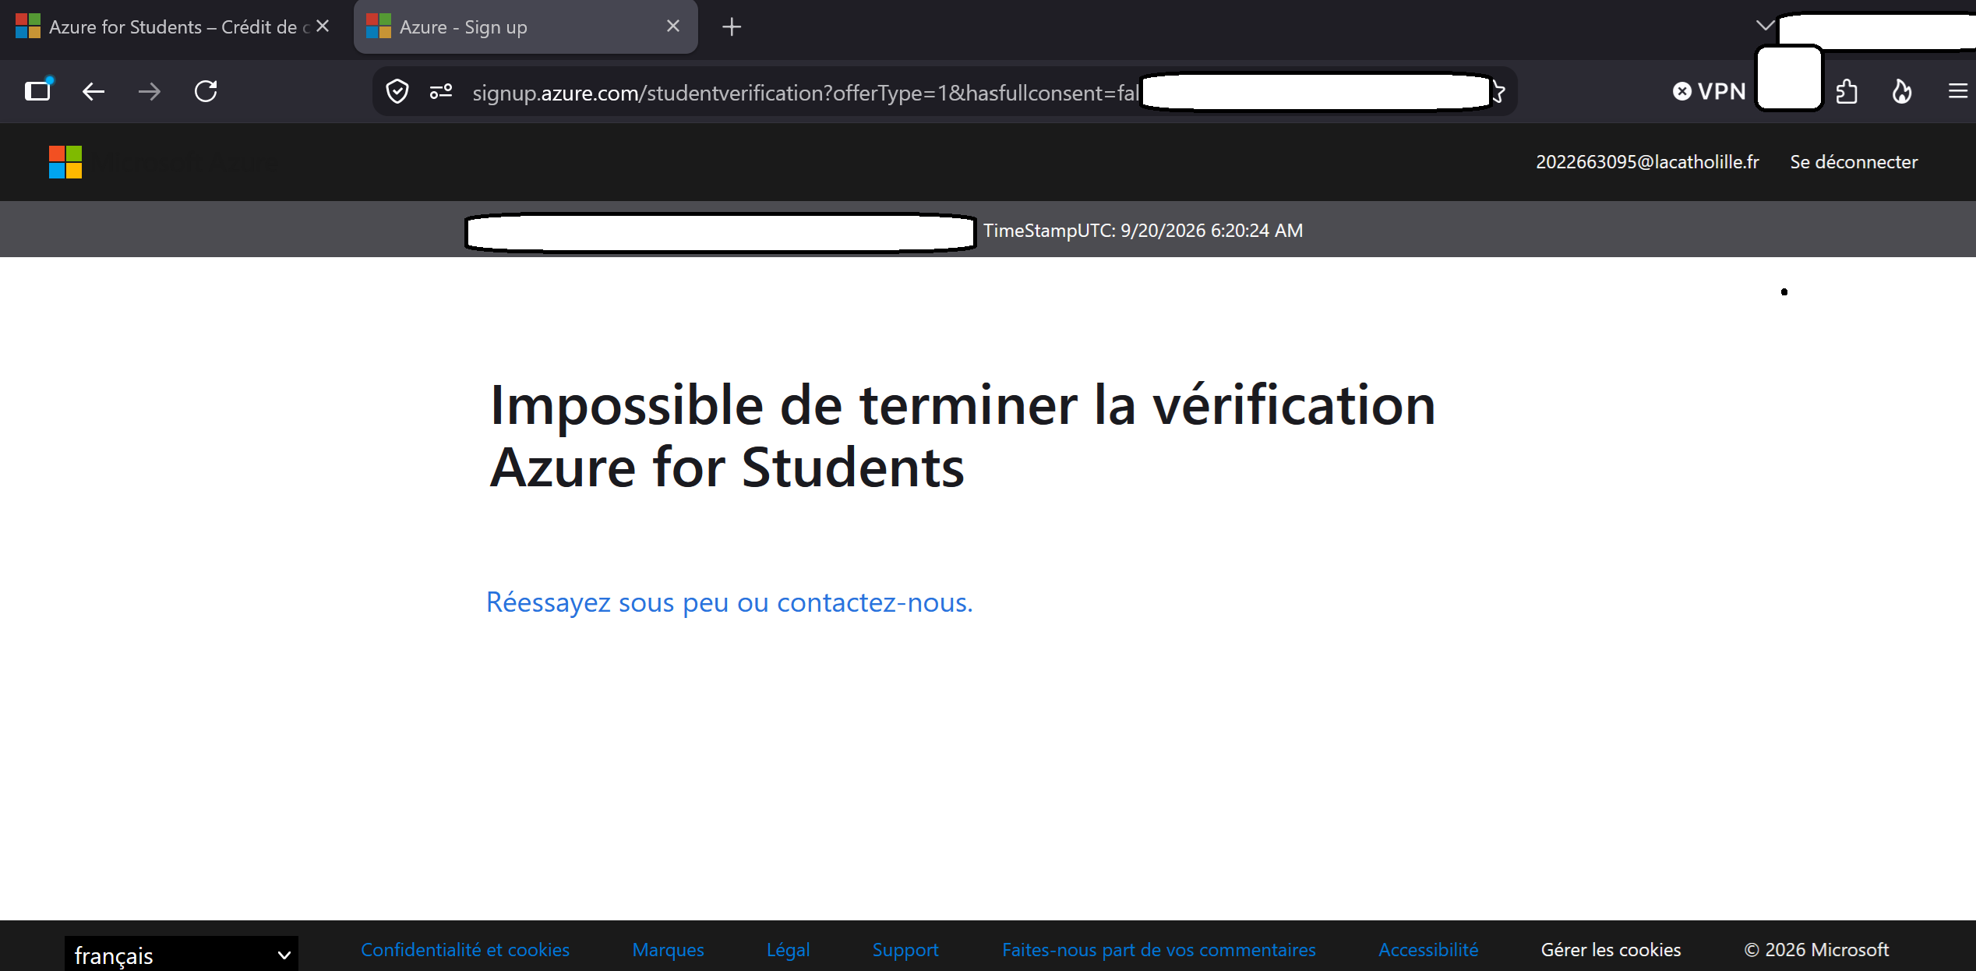Open the sidebar panel icon
The width and height of the screenshot is (1976, 971).
coord(37,91)
